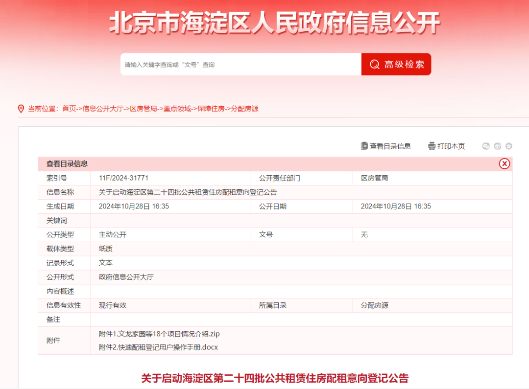Click the star favorite share icon
Screen dimensions: 529x389
point(509,146)
